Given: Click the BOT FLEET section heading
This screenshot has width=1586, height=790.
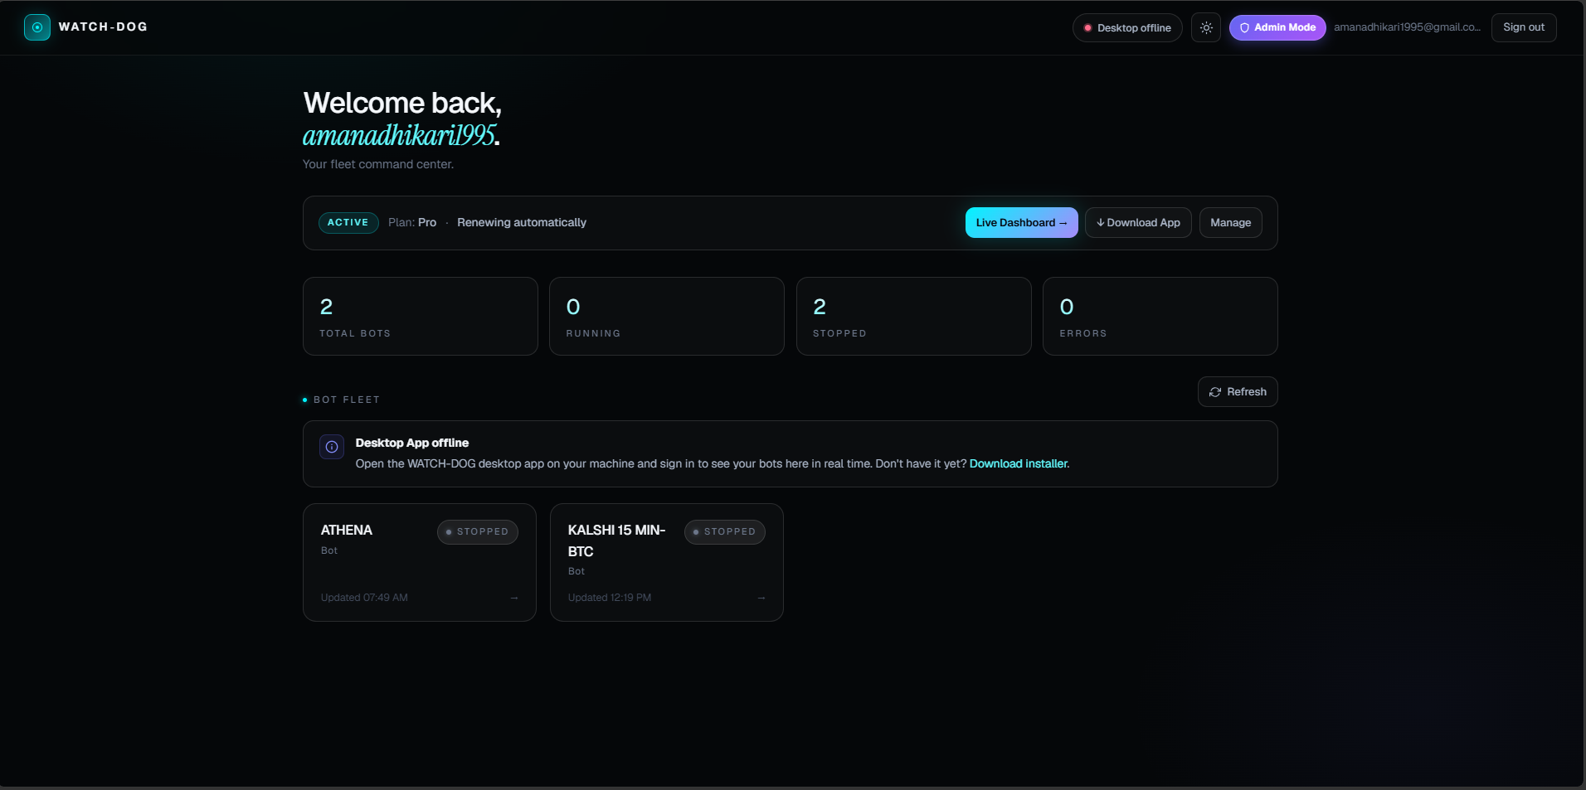Looking at the screenshot, I should tap(347, 400).
